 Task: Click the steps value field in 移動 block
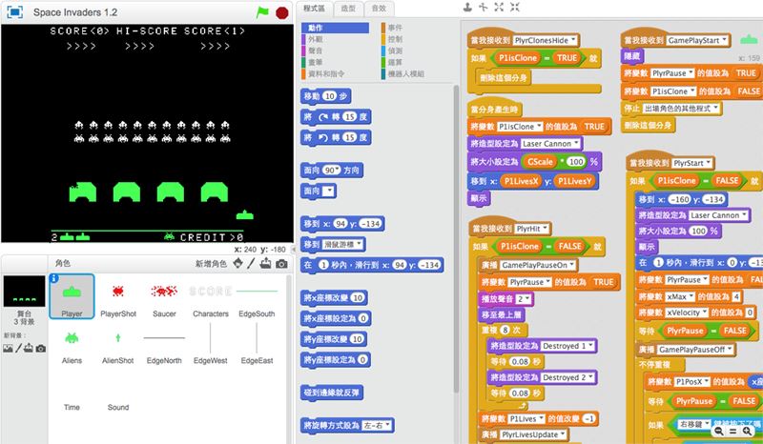[x=330, y=96]
